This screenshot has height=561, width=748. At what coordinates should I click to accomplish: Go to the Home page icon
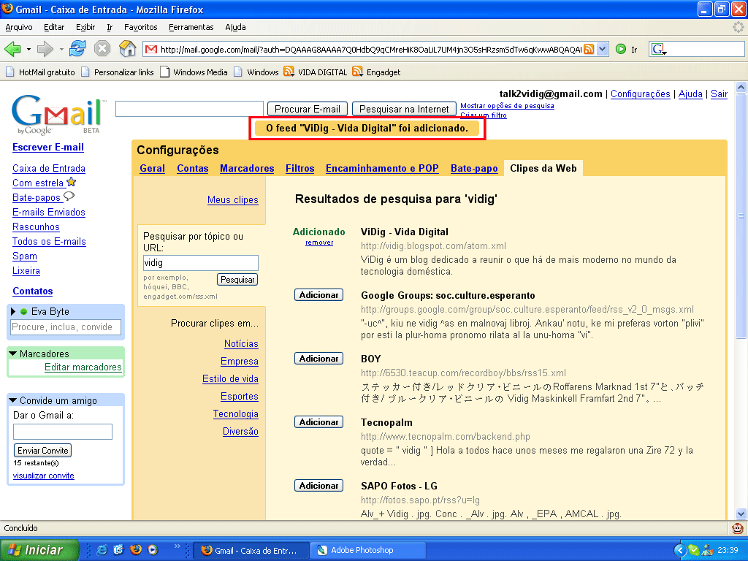pyautogui.click(x=127, y=49)
